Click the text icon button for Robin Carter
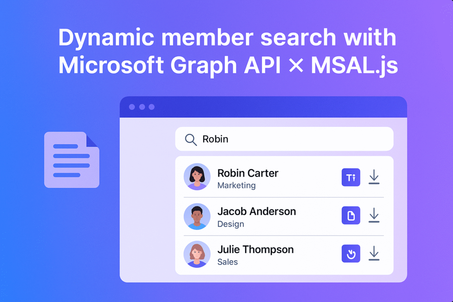This screenshot has height=302, width=453. 351,177
